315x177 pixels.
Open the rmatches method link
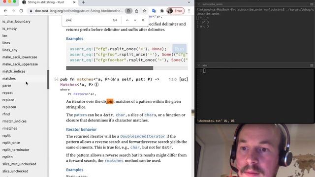114,161
